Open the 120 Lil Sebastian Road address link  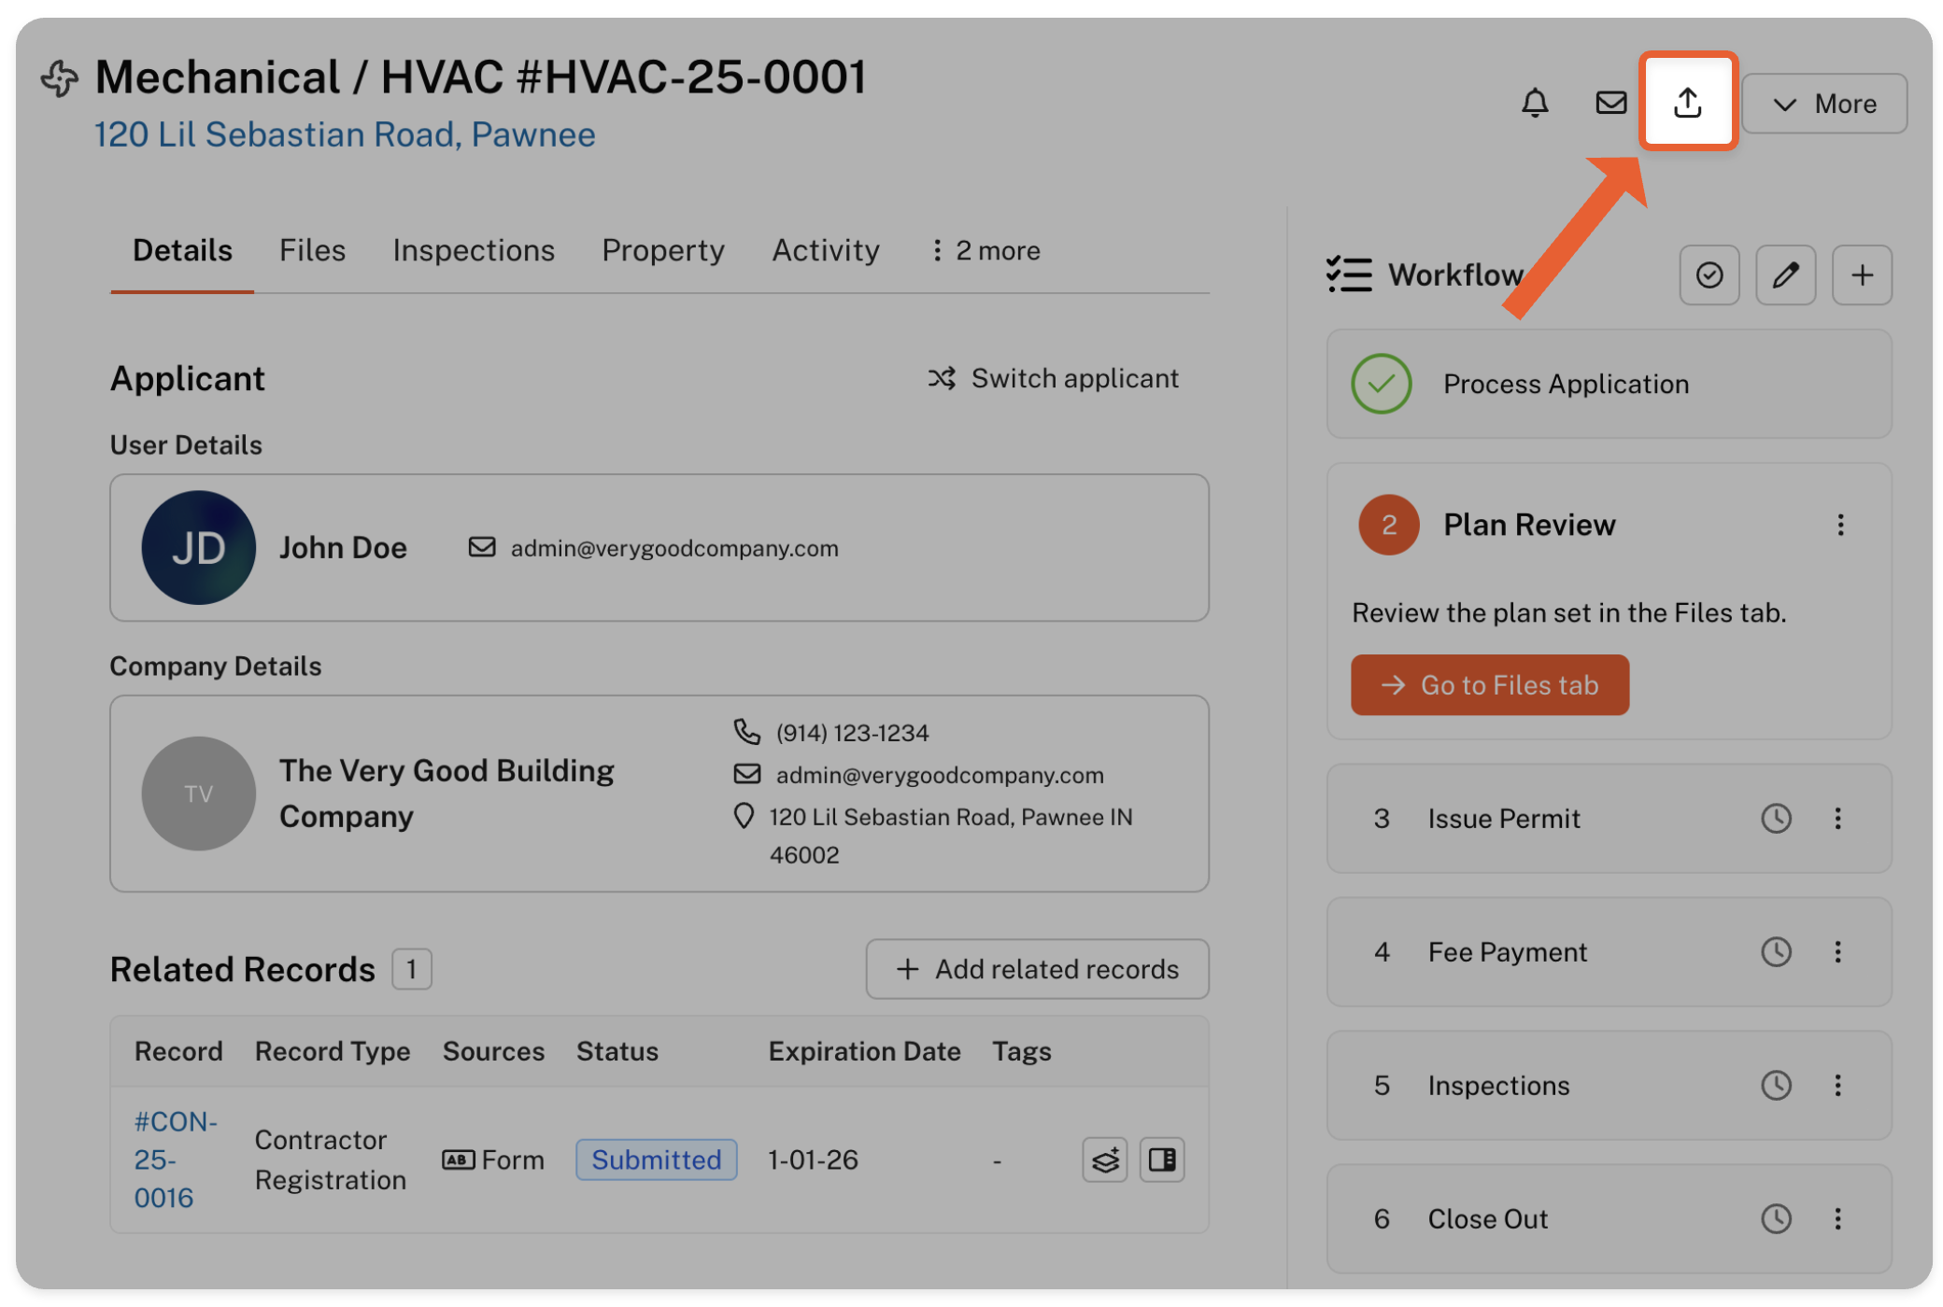345,134
